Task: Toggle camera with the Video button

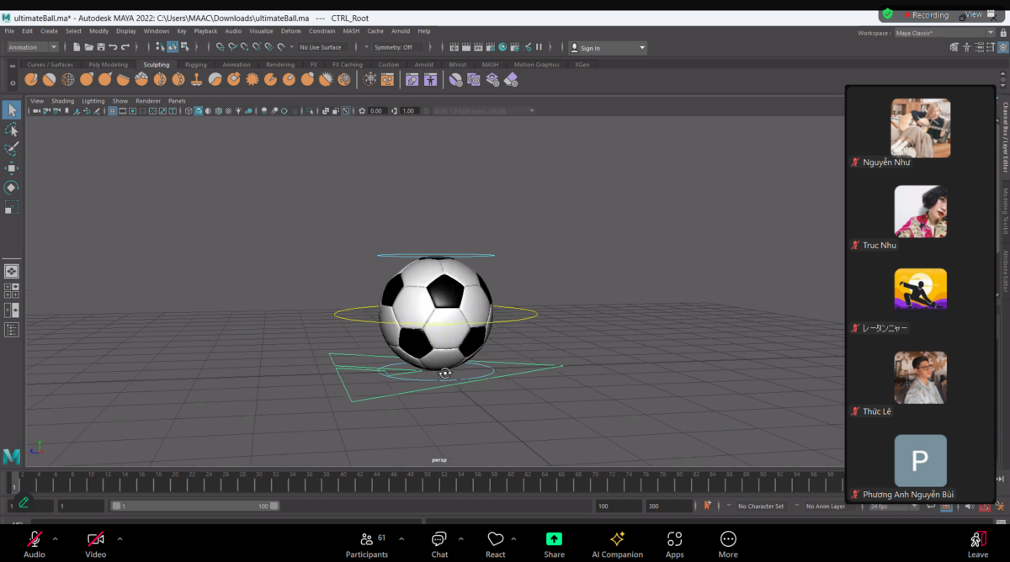Action: pyautogui.click(x=95, y=543)
